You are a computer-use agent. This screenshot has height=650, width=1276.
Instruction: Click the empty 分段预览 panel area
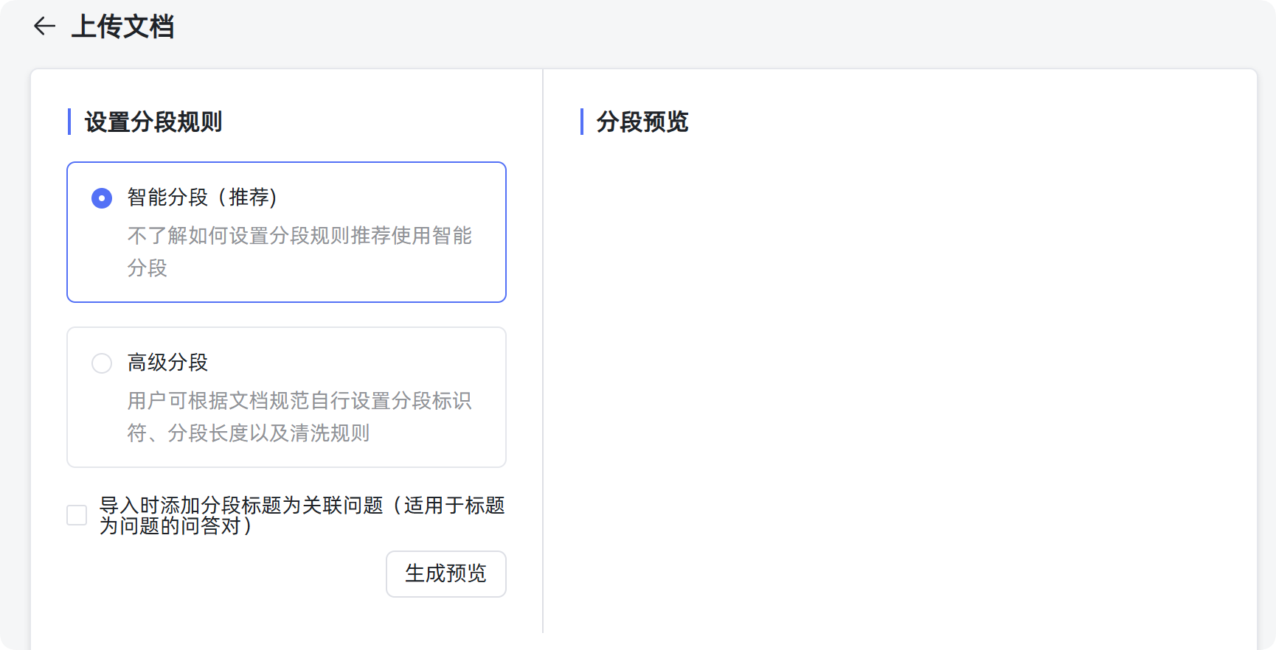pos(900,383)
